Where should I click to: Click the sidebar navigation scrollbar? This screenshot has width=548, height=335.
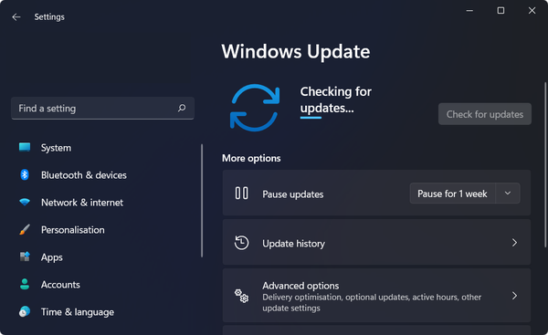202,201
